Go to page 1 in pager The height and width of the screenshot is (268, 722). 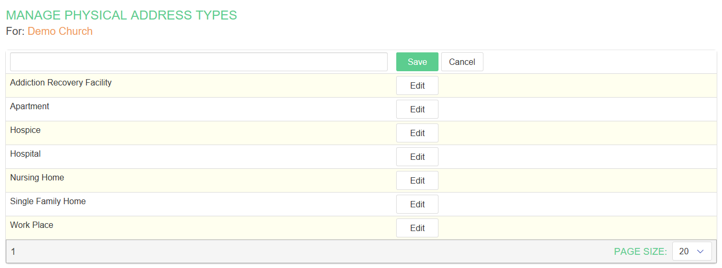(x=13, y=252)
